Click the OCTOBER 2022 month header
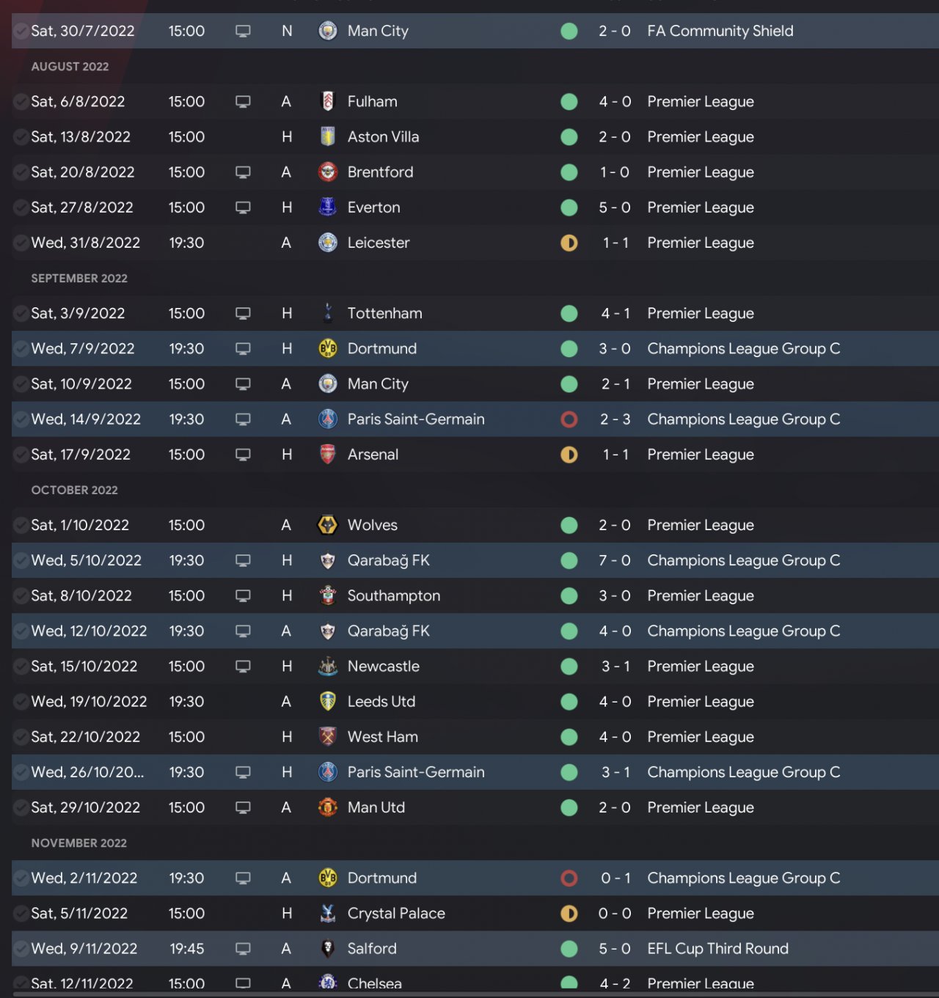 point(74,490)
